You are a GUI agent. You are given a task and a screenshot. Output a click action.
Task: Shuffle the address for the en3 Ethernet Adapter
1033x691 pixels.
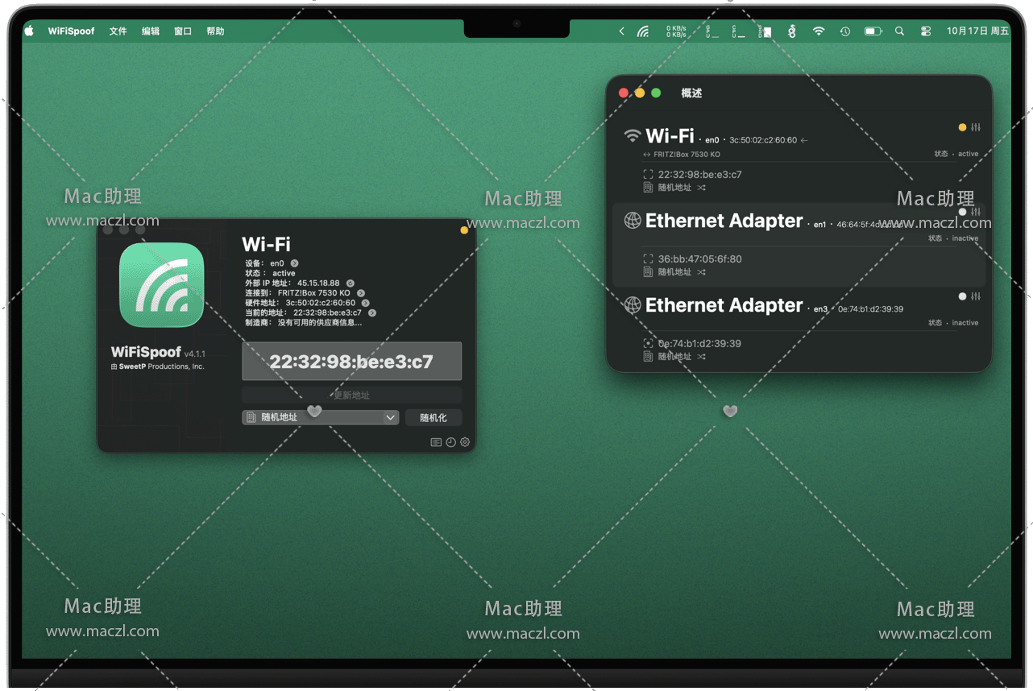702,357
